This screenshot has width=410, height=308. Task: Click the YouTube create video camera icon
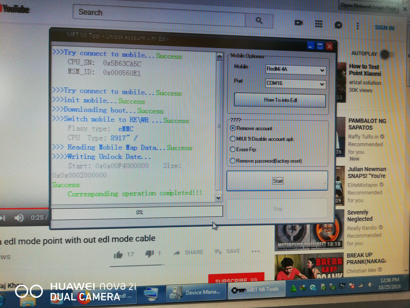[x=298, y=23]
